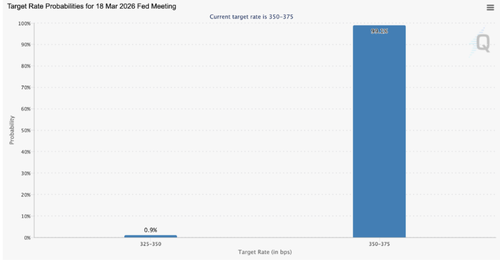Click the 0% y-axis tick label
The width and height of the screenshot is (500, 264).
click(27, 238)
